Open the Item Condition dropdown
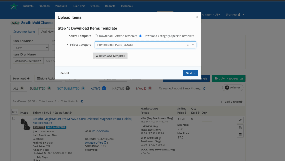The height and width of the screenshot is (161, 285). tap(31, 48)
